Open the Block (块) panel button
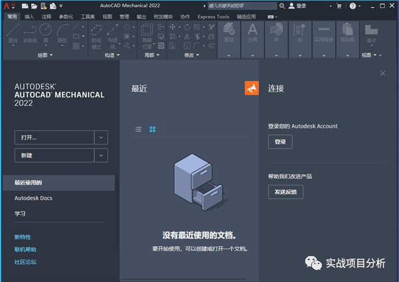The image size is (399, 282). pyautogui.click(x=277, y=39)
